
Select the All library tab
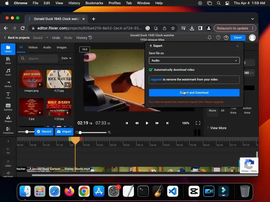pyautogui.click(x=21, y=47)
